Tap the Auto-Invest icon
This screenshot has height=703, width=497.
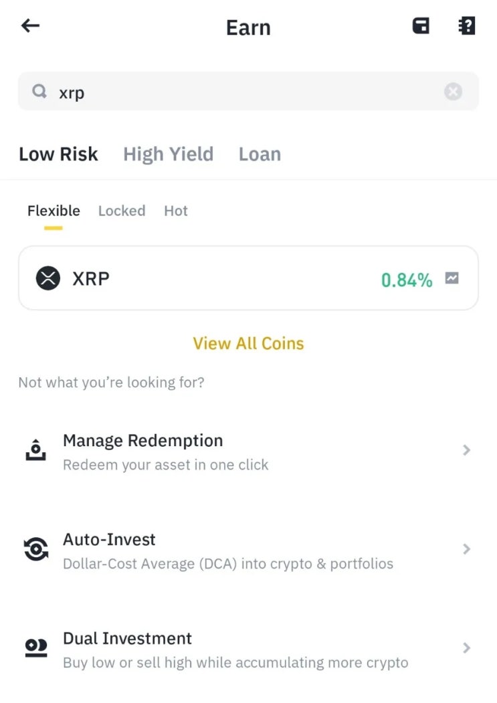(x=36, y=549)
